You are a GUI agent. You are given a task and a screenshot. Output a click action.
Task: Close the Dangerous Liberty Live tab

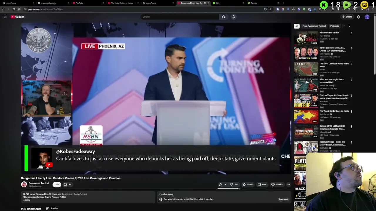pos(208,3)
